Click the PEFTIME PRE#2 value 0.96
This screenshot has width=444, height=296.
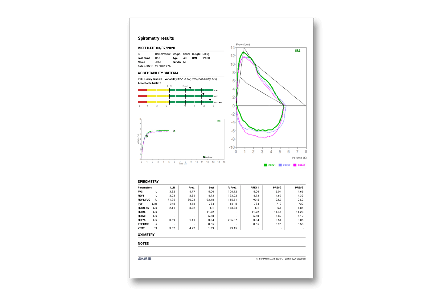[x=278, y=224]
